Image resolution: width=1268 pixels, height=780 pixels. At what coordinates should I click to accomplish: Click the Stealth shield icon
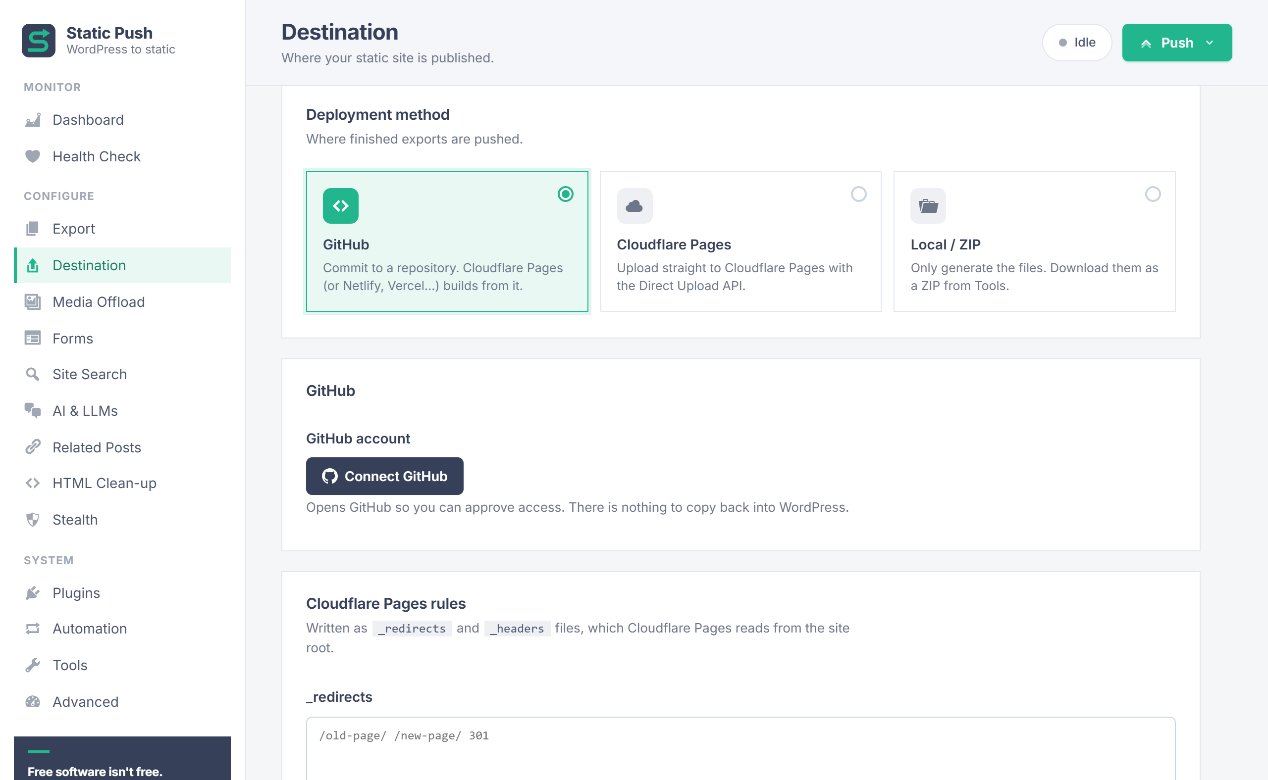click(33, 520)
